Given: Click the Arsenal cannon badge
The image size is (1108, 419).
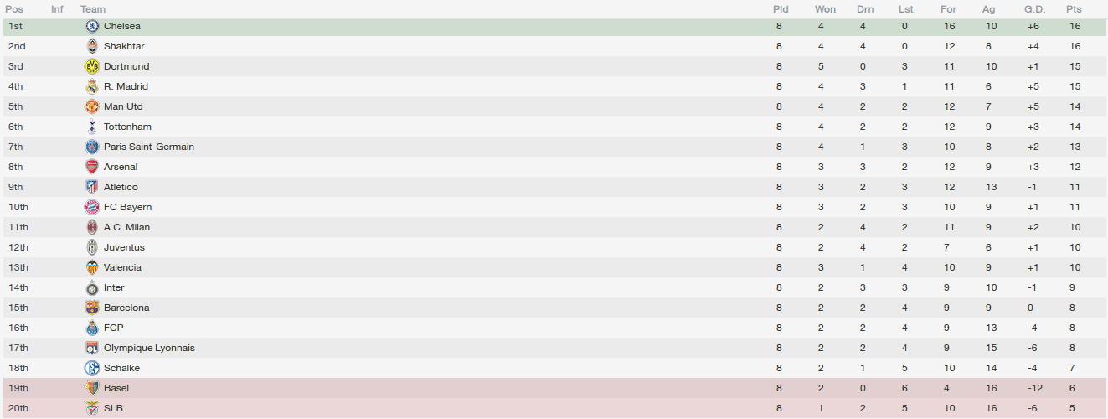Looking at the screenshot, I should (x=92, y=167).
